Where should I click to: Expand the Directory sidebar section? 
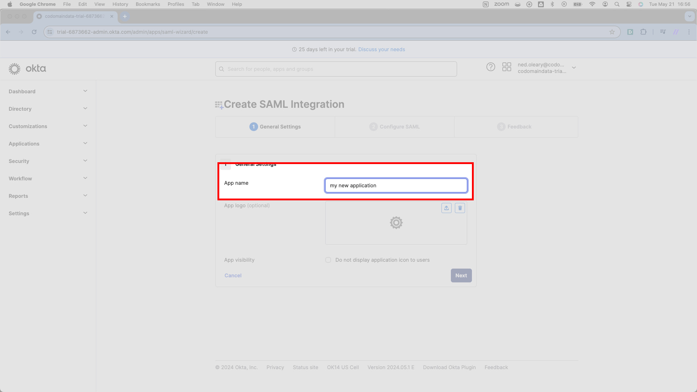48,109
